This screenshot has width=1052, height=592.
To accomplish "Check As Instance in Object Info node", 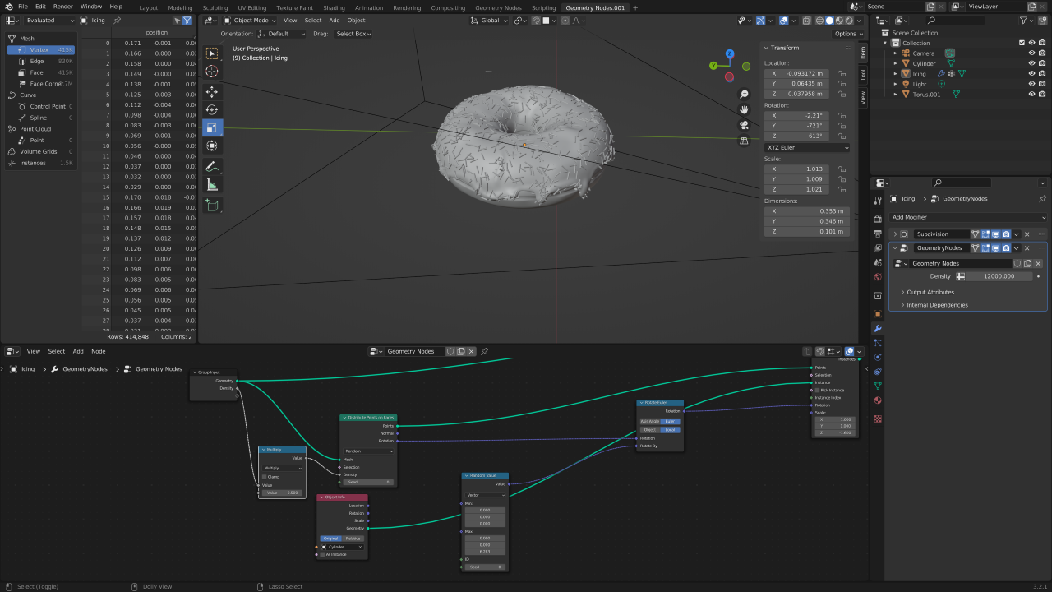I will pyautogui.click(x=323, y=554).
